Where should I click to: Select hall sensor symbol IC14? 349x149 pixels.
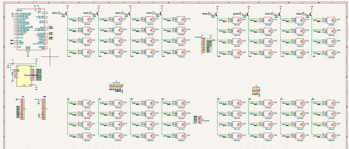coord(118,114)
